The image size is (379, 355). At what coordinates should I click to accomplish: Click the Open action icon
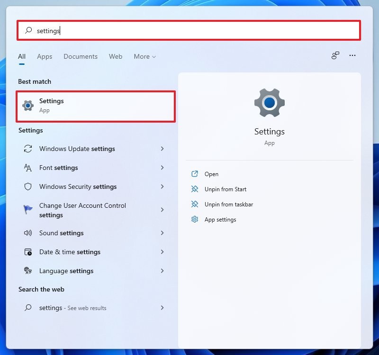pyautogui.click(x=195, y=174)
